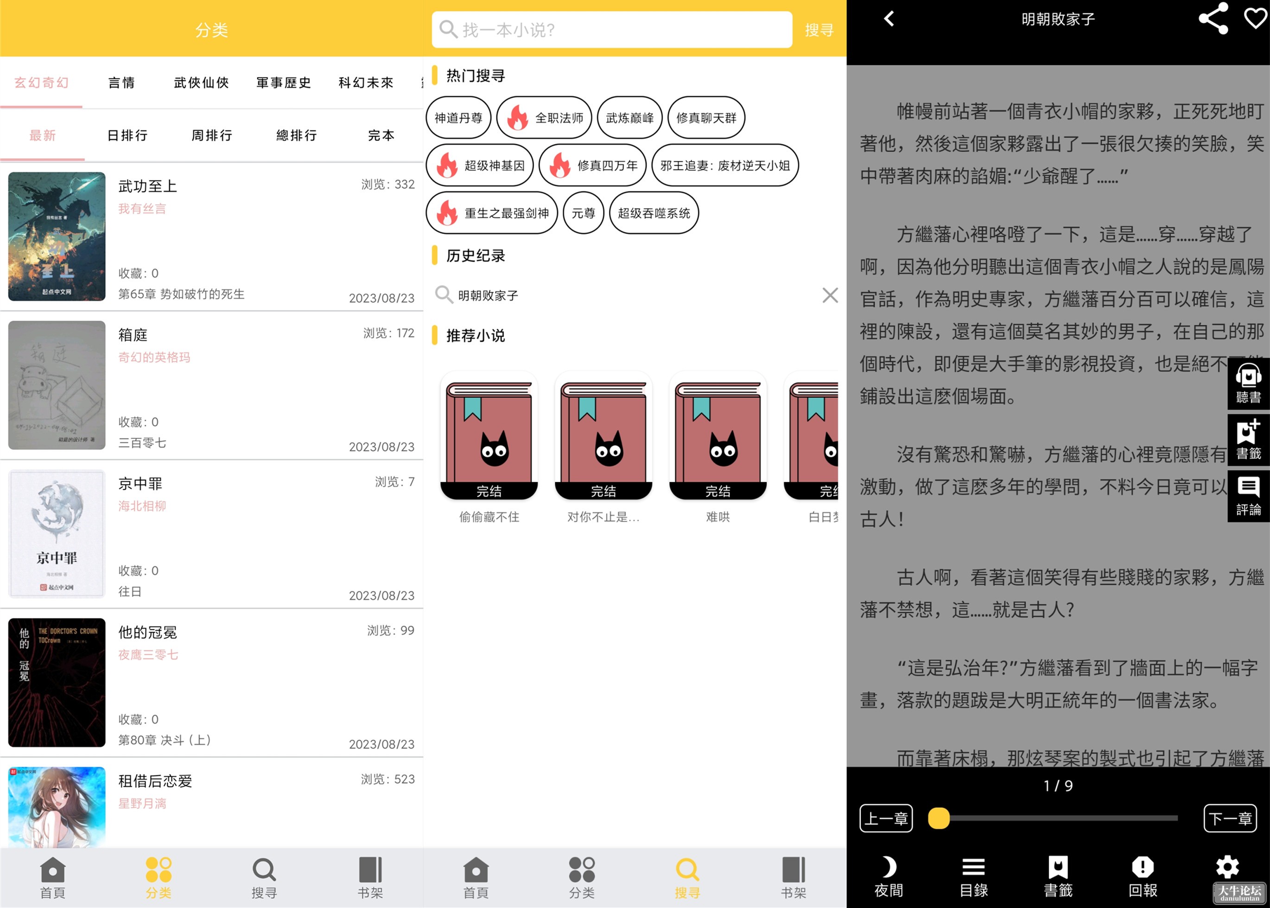This screenshot has height=908, width=1270.
Task: Select the 武俠仙俠 category tab
Action: (201, 83)
